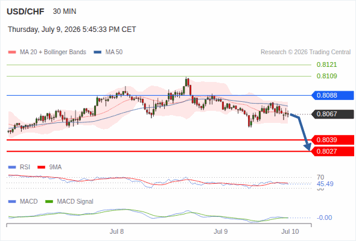Click the MA 20 + Bollinger Bands legend label

pyautogui.click(x=53, y=52)
